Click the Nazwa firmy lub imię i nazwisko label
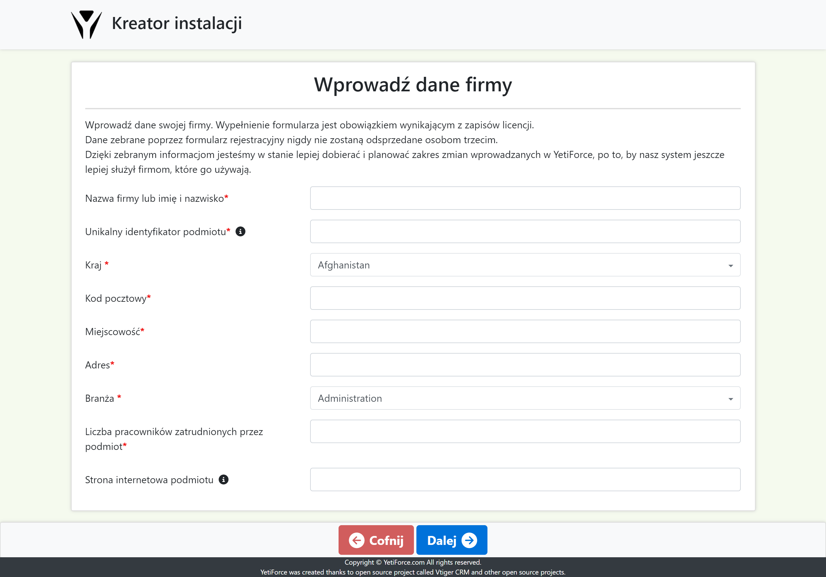Screen dimensions: 826x577 pyautogui.click(x=157, y=198)
